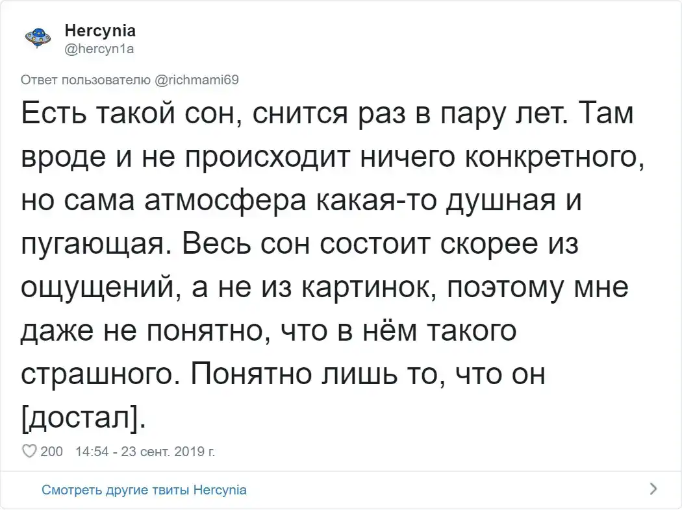Click the right chevron arrow at the bottom
This screenshot has width=682, height=510.
coord(653,489)
